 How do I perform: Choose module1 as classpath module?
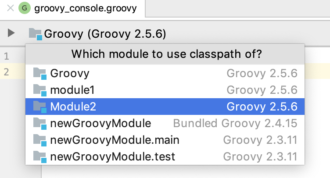click(72, 90)
